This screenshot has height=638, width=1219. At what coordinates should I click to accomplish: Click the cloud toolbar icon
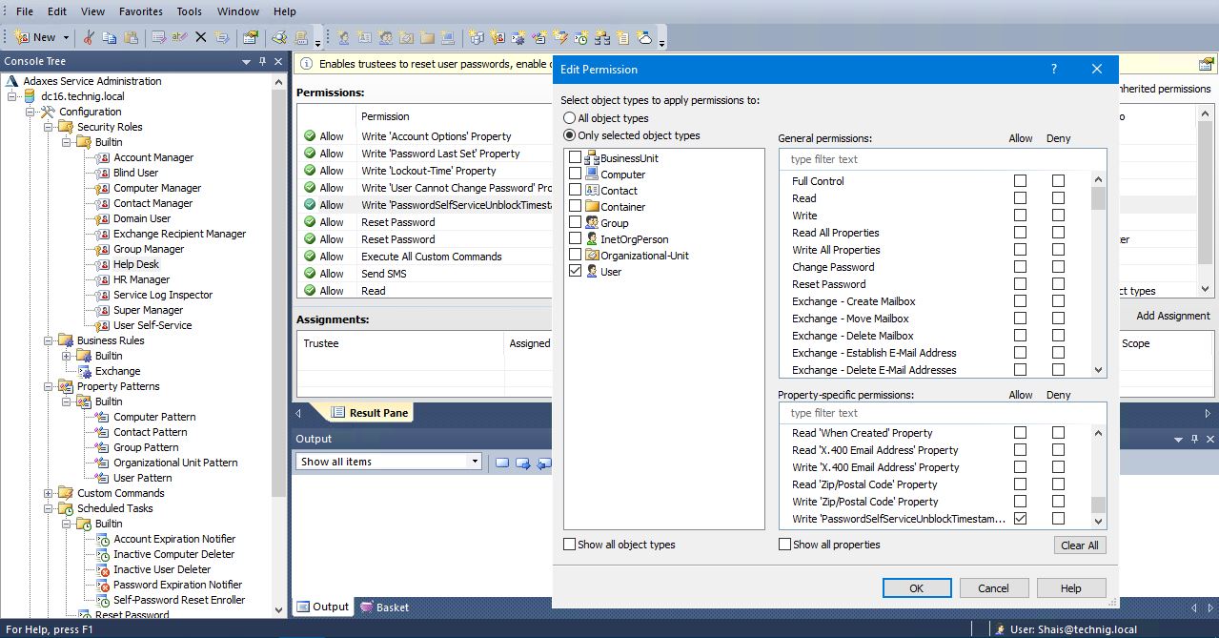pyautogui.click(x=644, y=38)
